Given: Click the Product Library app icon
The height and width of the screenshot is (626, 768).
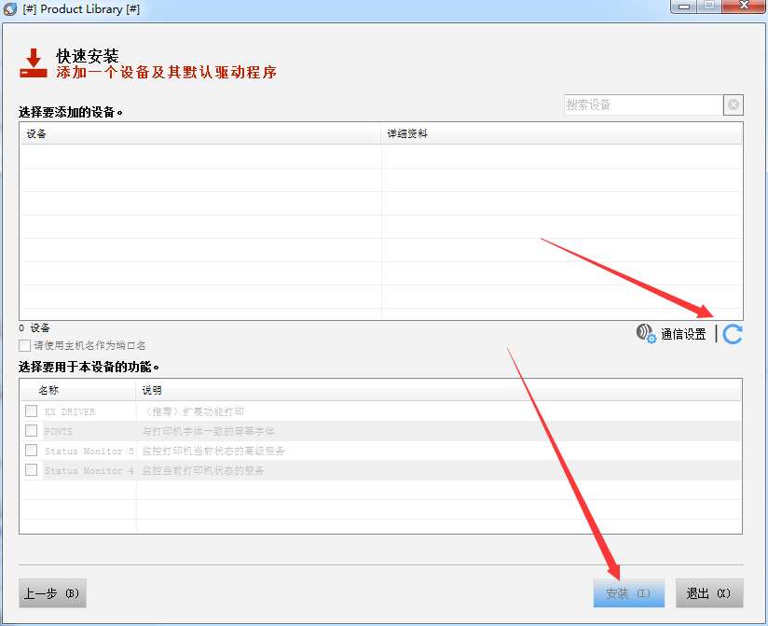Looking at the screenshot, I should coord(10,8).
